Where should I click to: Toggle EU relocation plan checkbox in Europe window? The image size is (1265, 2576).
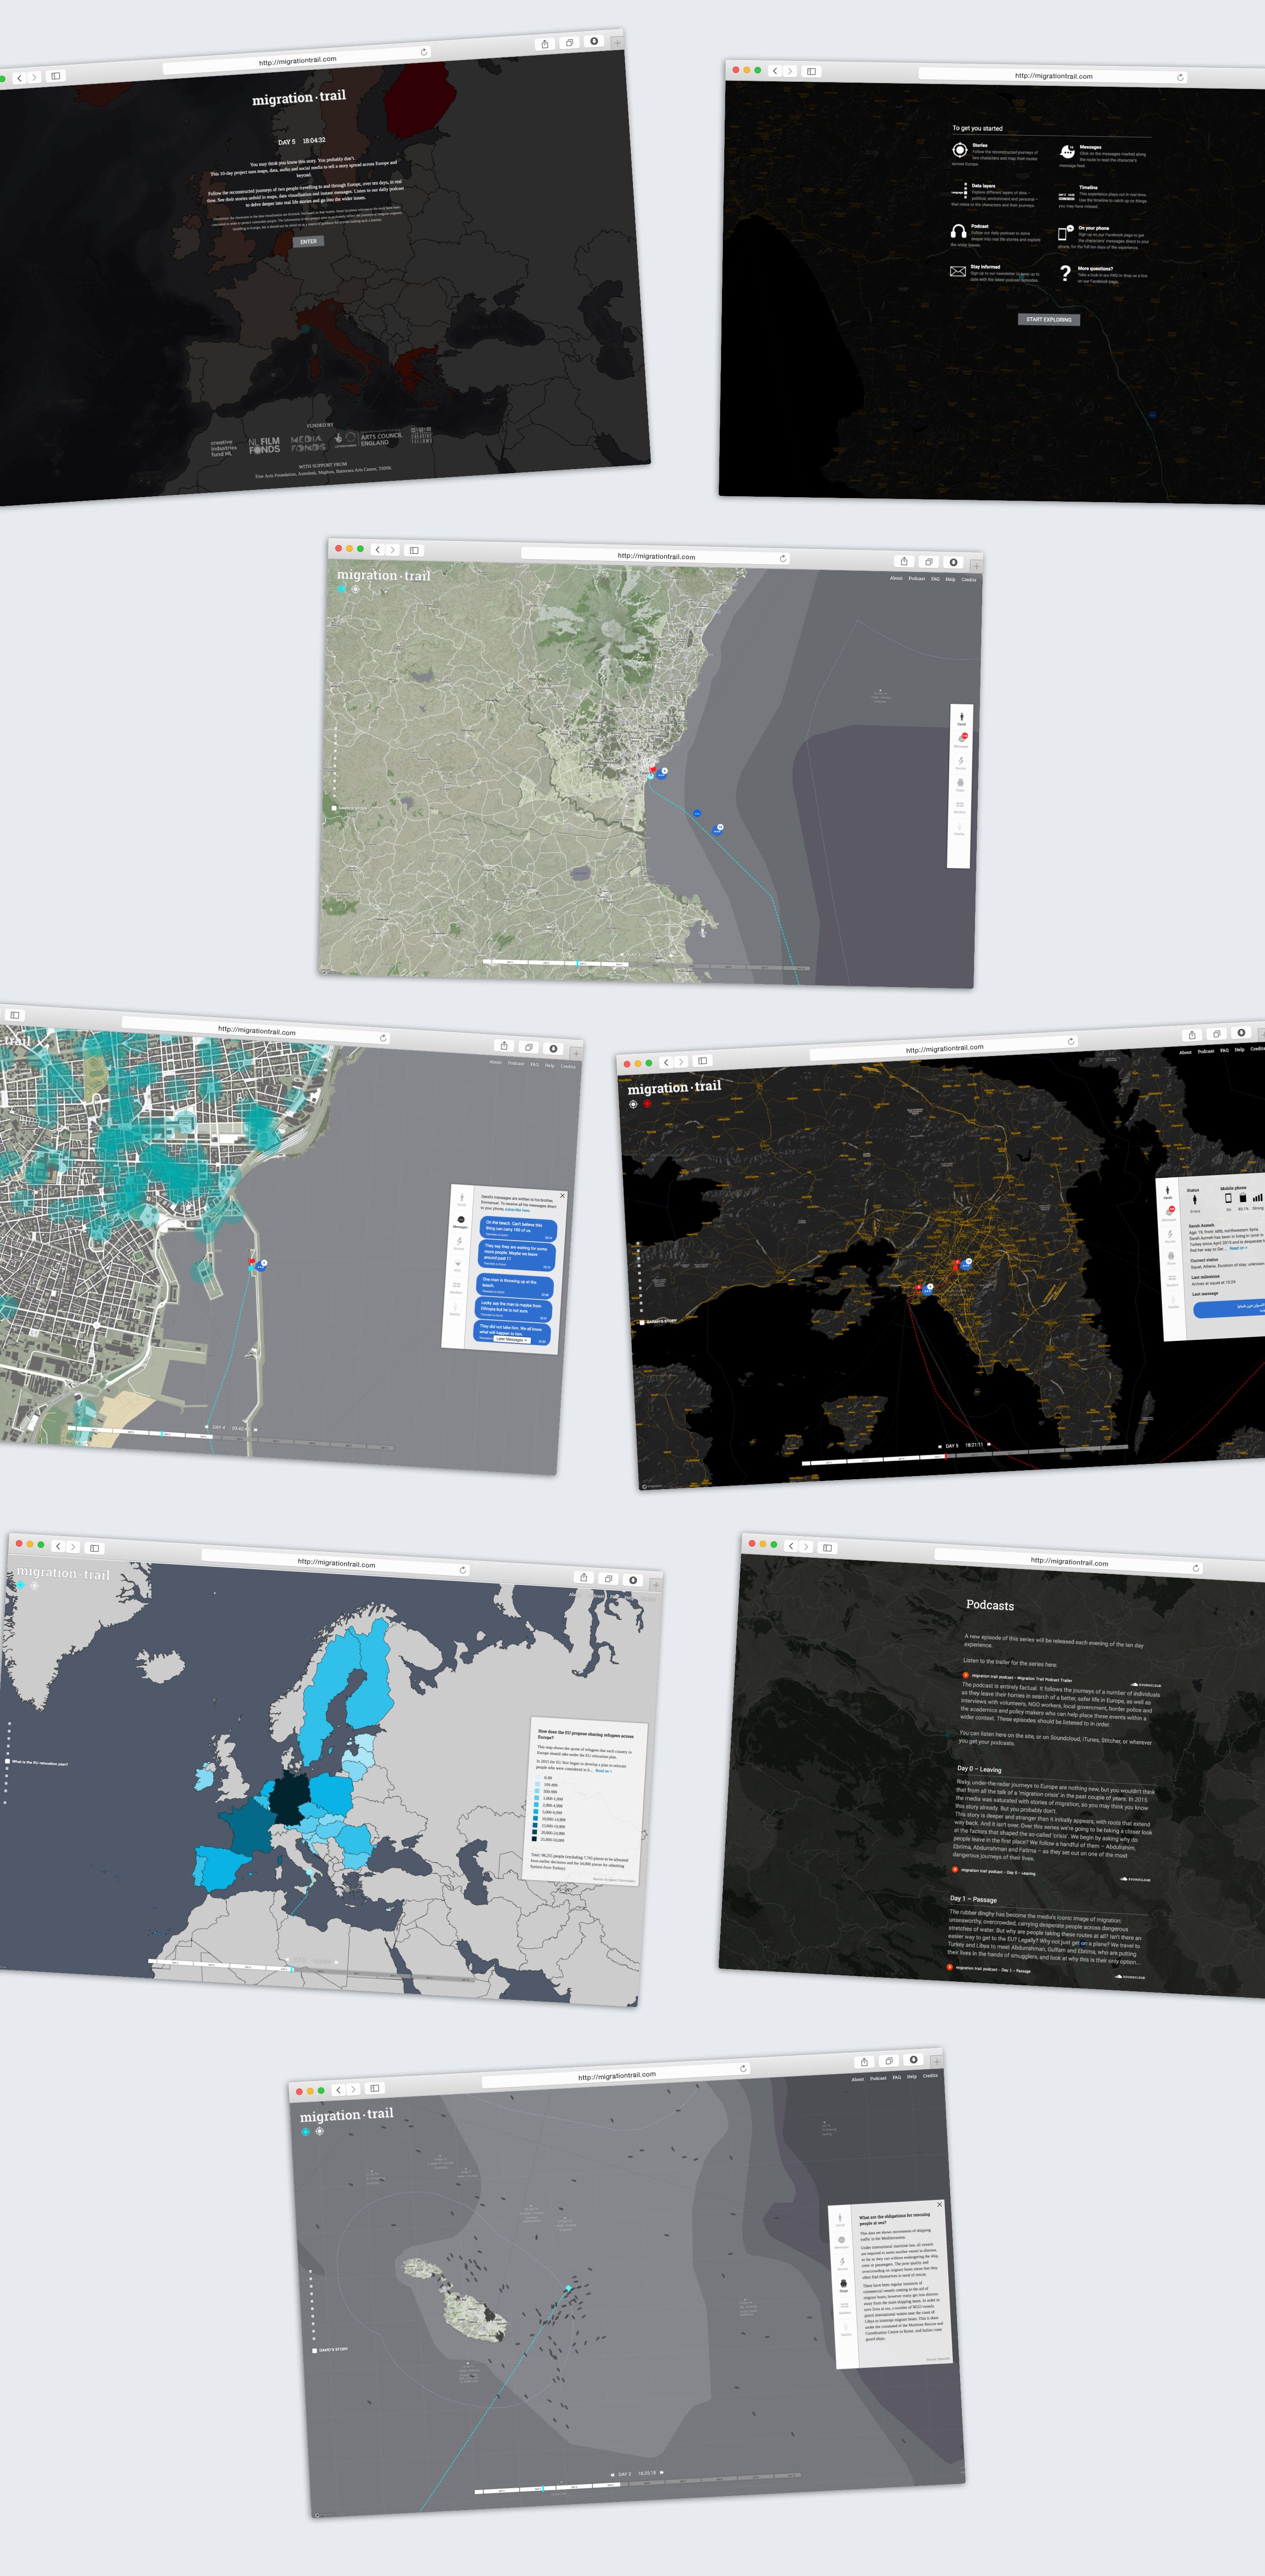7,1761
